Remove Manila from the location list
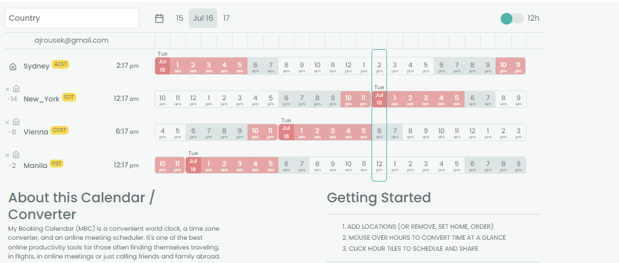This screenshot has width=619, height=263. click(8, 155)
